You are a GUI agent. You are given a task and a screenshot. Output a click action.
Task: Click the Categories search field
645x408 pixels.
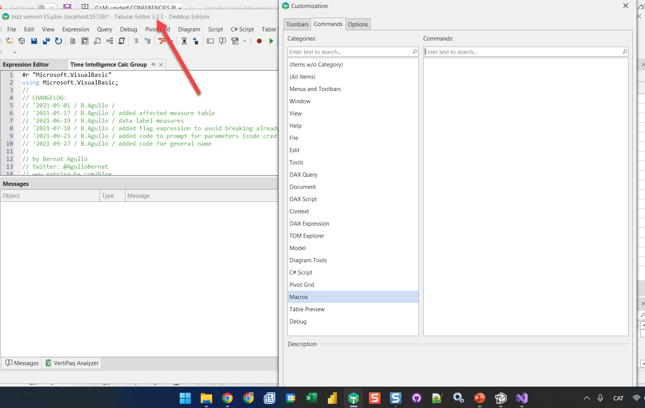352,52
